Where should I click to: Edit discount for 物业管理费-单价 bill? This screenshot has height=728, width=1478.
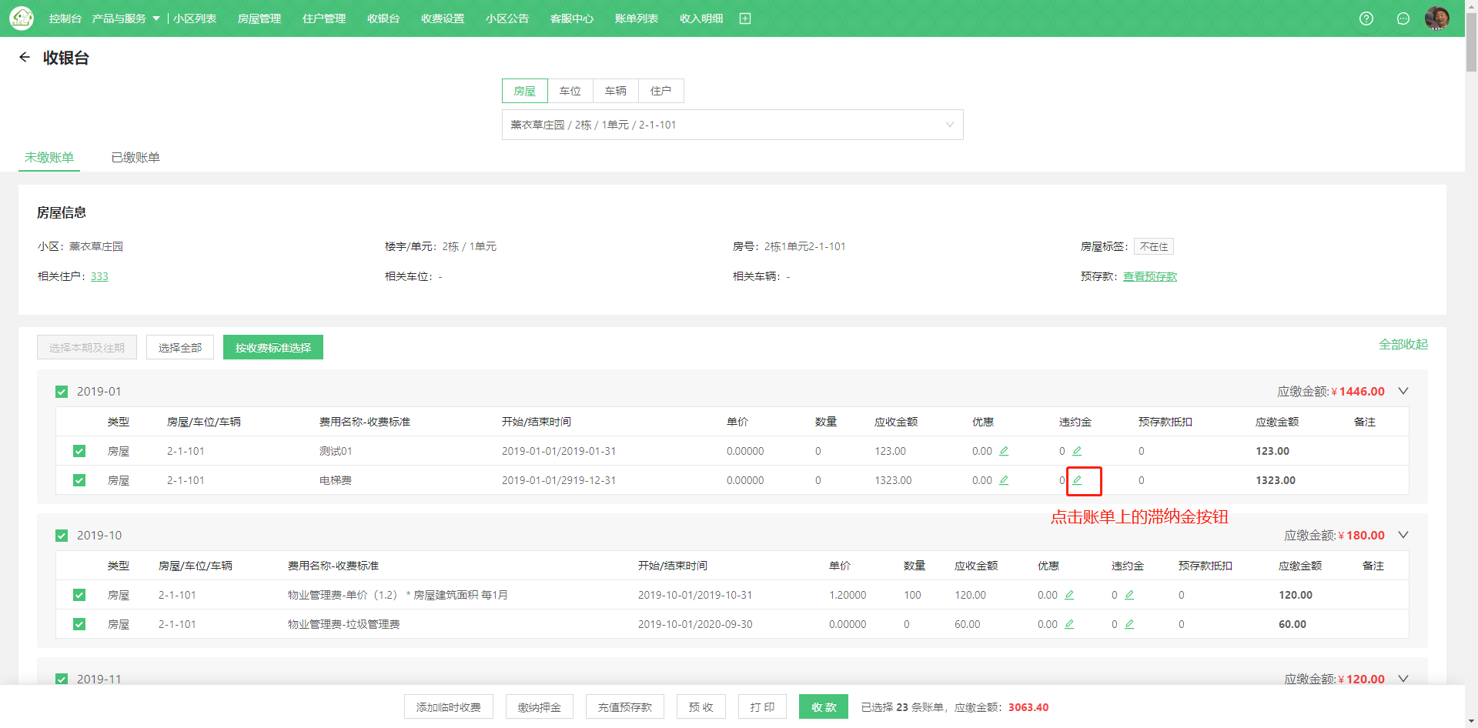point(1069,595)
